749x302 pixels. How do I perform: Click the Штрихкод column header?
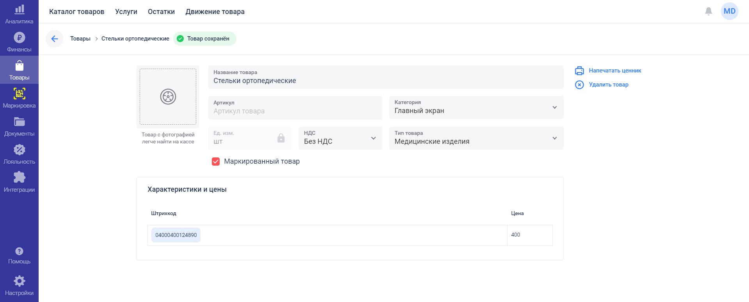[163, 213]
